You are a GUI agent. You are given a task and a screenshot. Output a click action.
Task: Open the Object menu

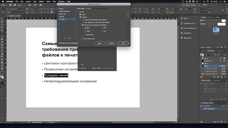coord(41,1)
